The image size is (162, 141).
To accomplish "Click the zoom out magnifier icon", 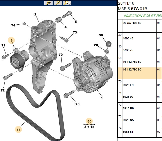I will point(58,3).
